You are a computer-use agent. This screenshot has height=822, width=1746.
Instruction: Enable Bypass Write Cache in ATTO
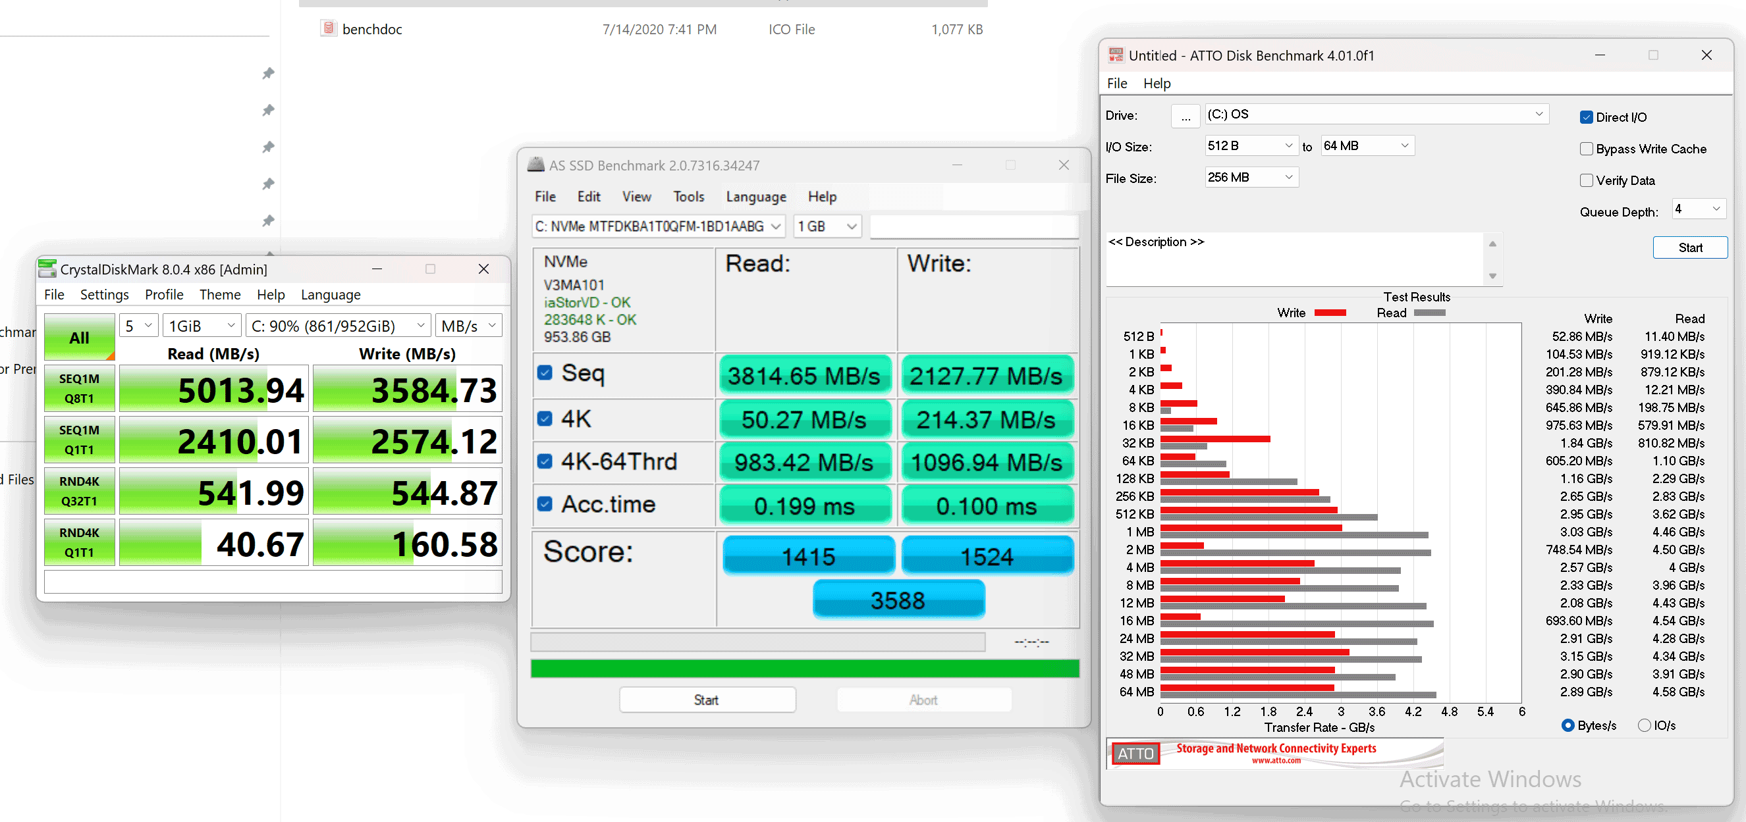tap(1586, 149)
